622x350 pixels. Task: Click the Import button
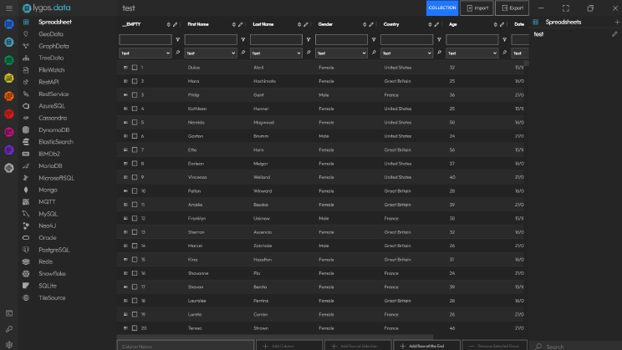[x=477, y=8]
